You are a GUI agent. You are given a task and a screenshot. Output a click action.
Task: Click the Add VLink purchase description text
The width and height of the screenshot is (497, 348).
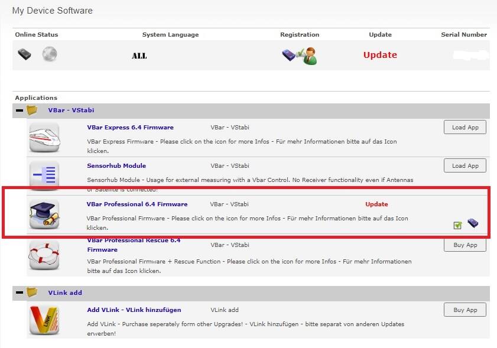pyautogui.click(x=246, y=329)
